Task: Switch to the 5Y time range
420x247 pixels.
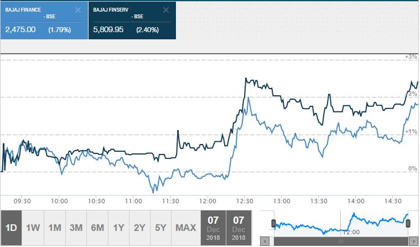Action: point(160,228)
